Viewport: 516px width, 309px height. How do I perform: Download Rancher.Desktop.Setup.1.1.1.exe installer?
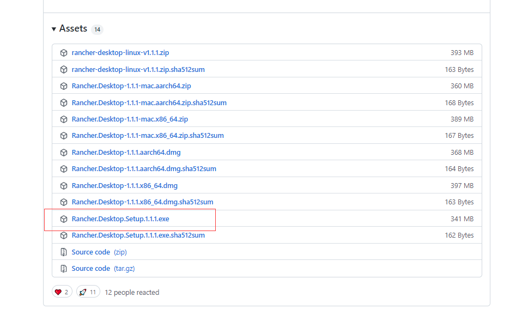(120, 219)
